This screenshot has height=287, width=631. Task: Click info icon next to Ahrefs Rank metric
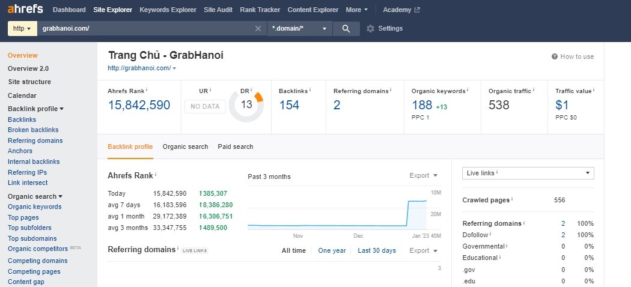click(x=147, y=90)
